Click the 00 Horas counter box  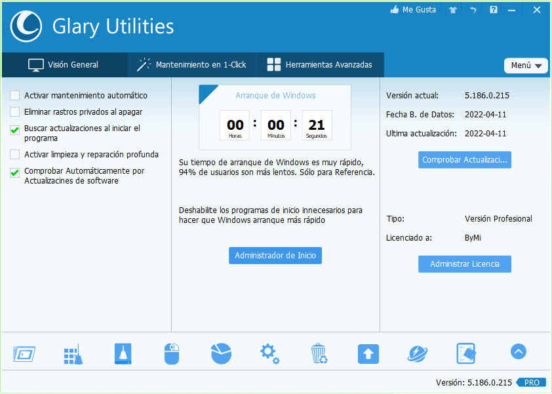pos(235,125)
